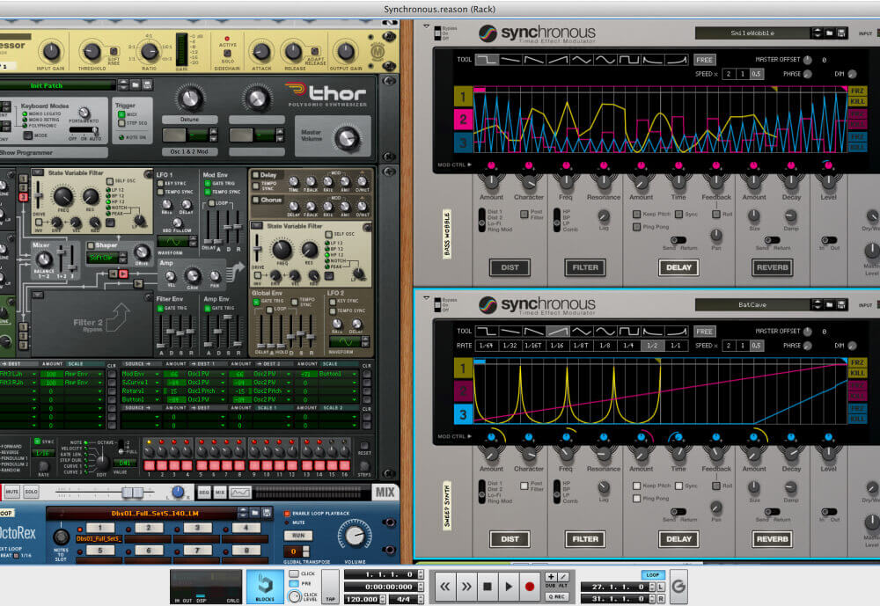
Task: Stop playback in transport bar
Action: click(x=488, y=587)
